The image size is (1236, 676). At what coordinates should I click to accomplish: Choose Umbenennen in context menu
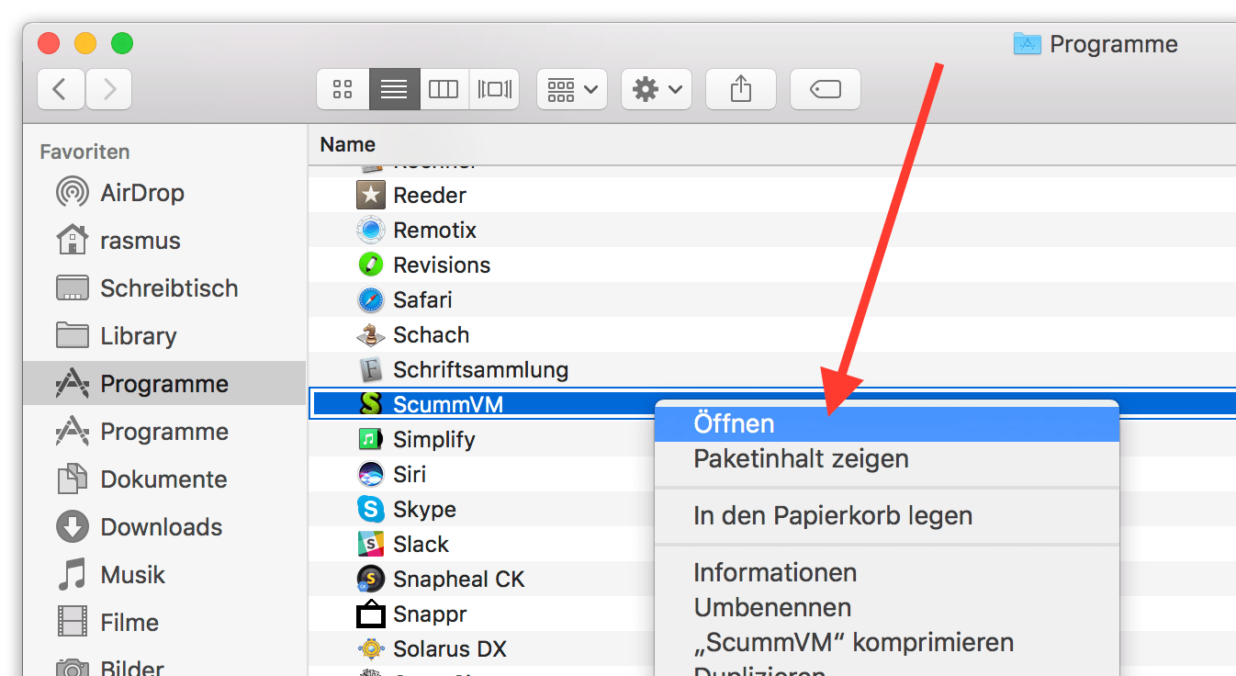887,607
